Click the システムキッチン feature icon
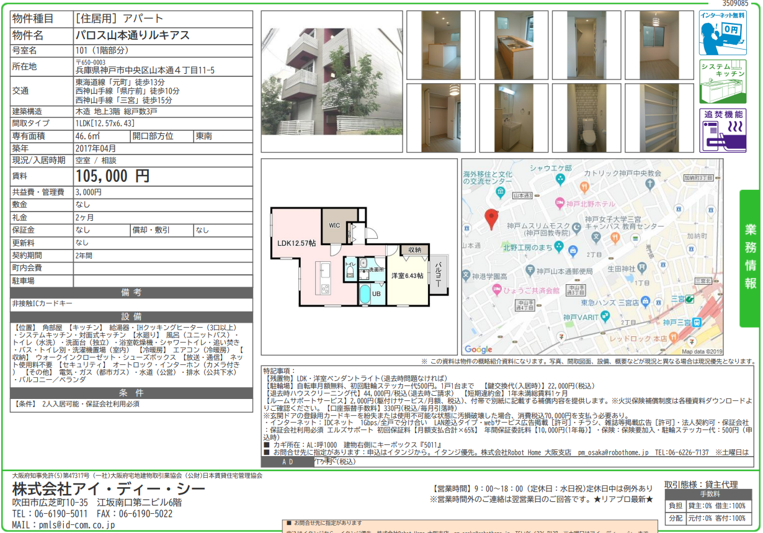The image size is (763, 533). pos(723,81)
